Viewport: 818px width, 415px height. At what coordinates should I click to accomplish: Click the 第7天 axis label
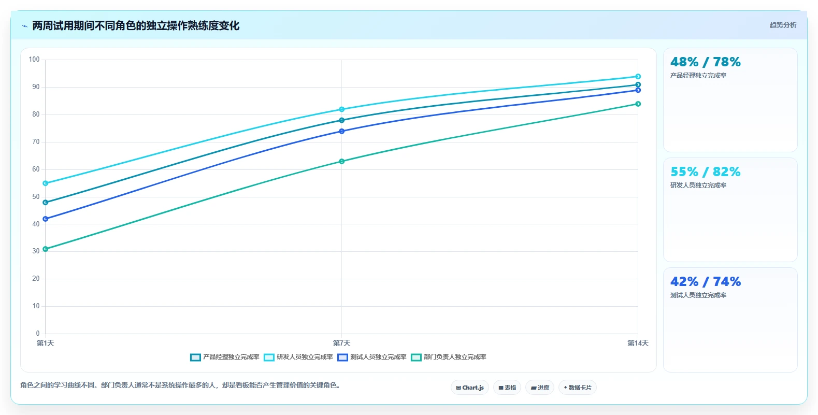click(341, 344)
